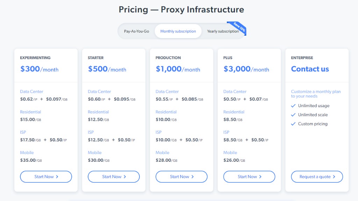Image resolution: width=358 pixels, height=201 pixels.
Task: Click Mobile label in Plus plan
Action: pyautogui.click(x=230, y=153)
